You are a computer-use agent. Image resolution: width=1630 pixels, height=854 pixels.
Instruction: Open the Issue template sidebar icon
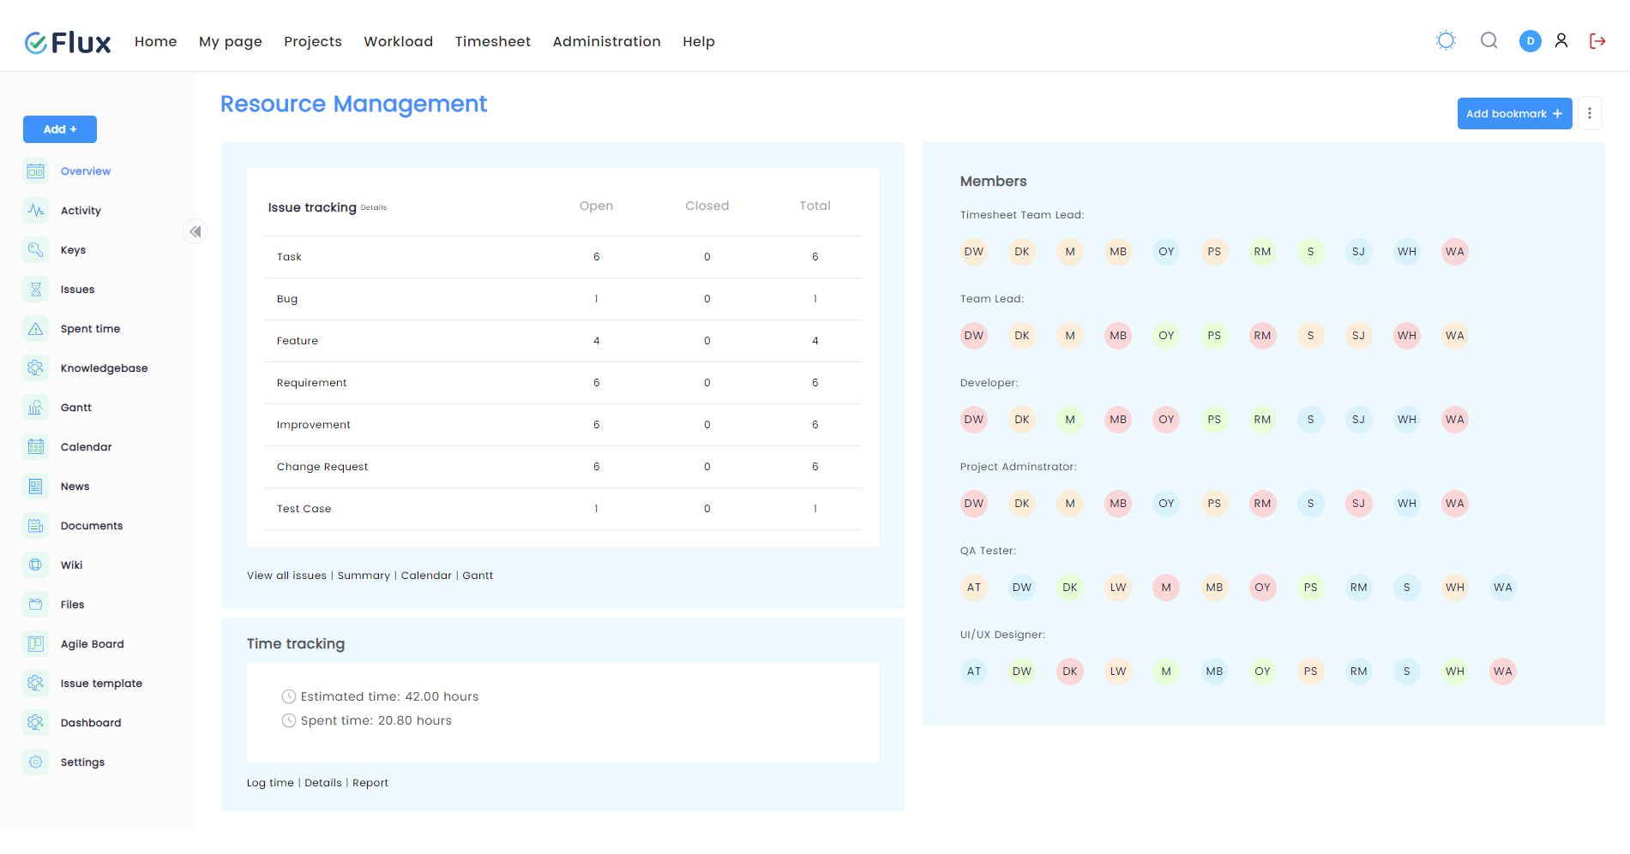click(x=35, y=683)
